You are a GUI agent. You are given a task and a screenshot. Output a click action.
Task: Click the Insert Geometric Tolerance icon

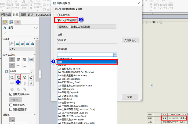(12, 83)
